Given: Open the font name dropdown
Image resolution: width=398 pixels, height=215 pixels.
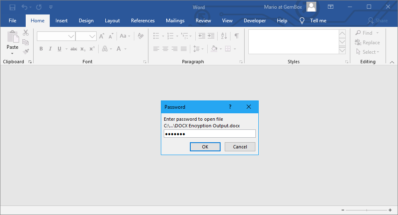Looking at the screenshot, I should pos(71,36).
